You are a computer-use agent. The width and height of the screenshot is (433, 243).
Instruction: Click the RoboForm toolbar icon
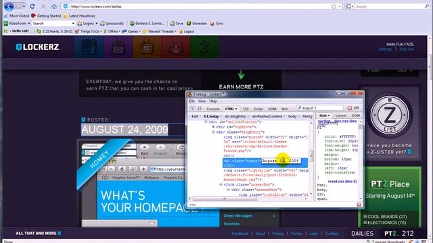click(6, 24)
